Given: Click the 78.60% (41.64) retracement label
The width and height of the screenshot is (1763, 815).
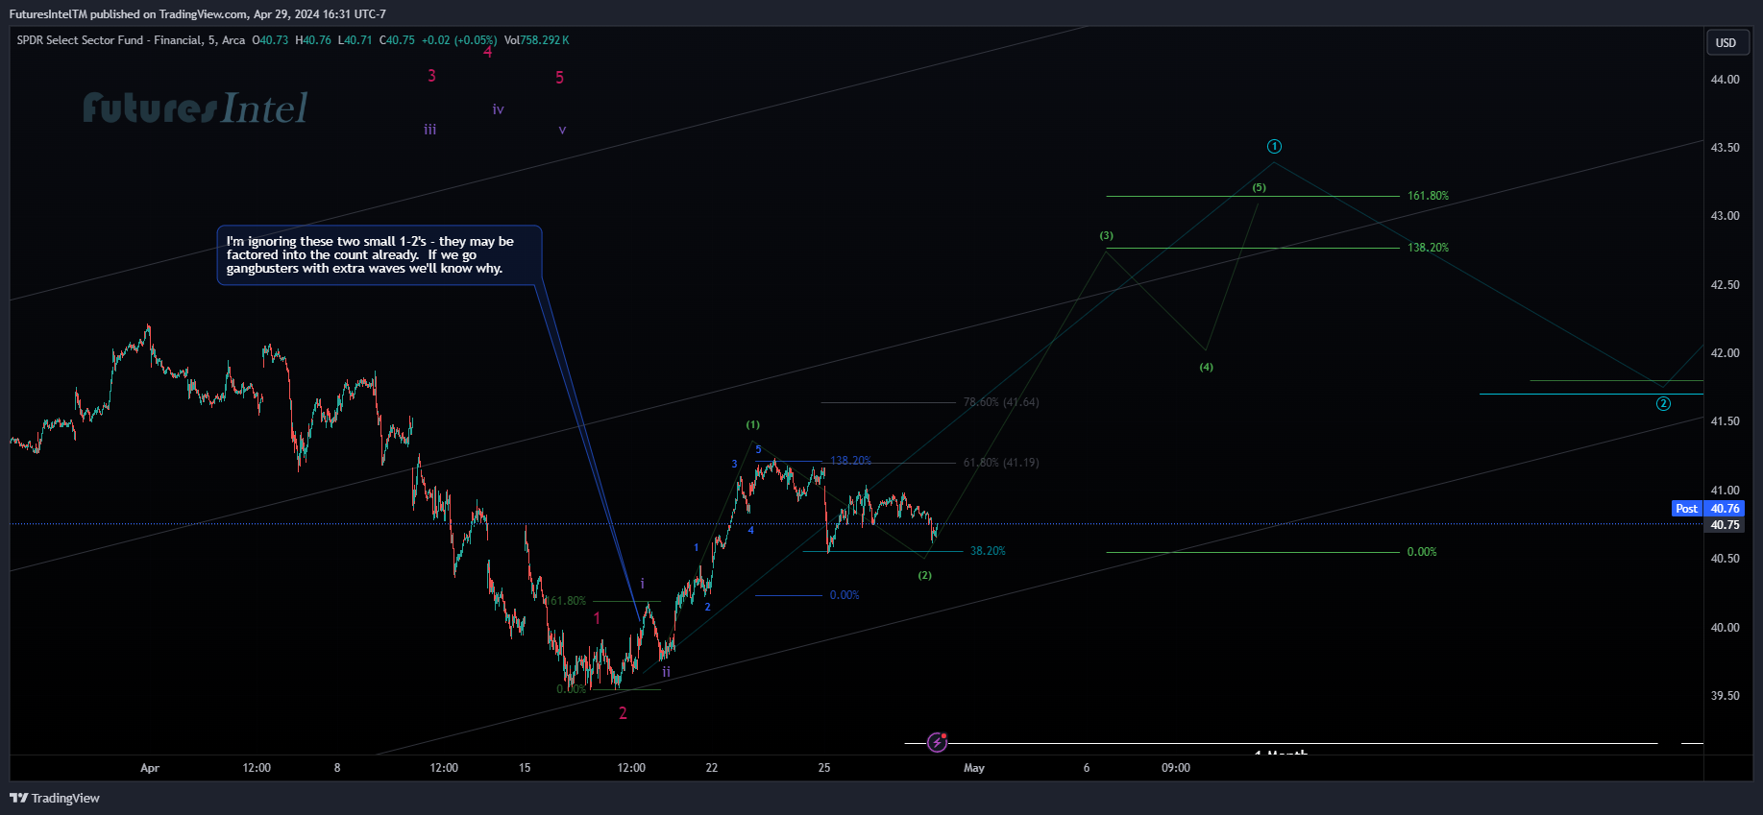Looking at the screenshot, I should coord(1001,402).
